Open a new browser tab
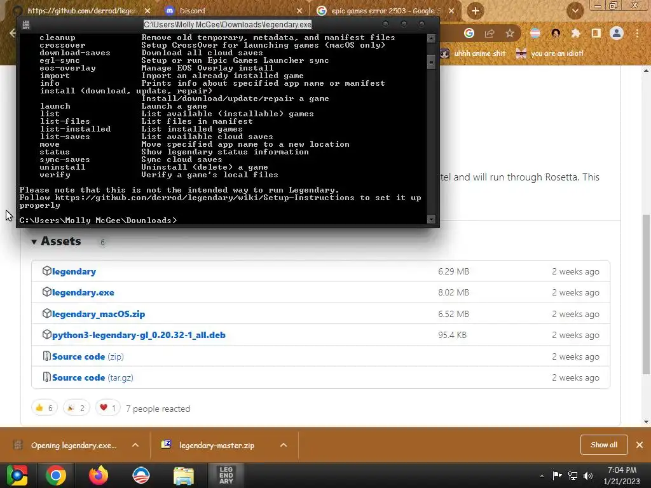The image size is (651, 488). 476,11
